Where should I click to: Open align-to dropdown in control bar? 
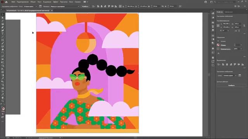click(94, 6)
